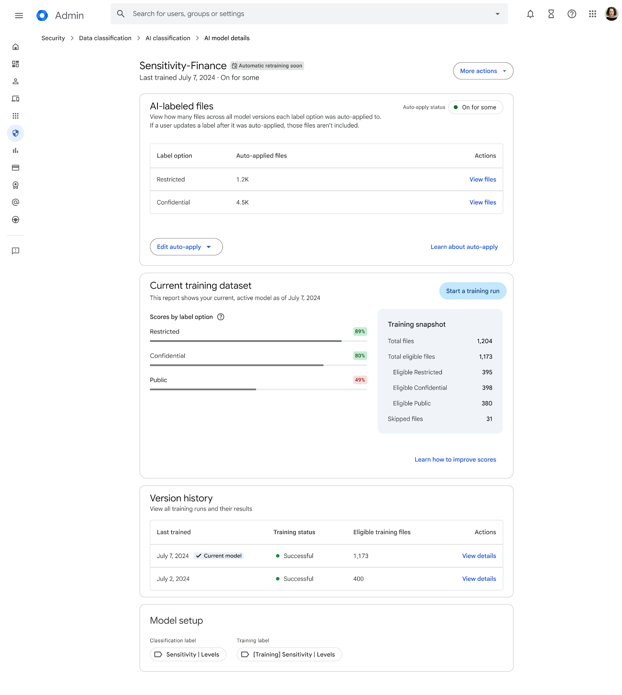Click label icon in Sensitivity | Levels chip
The image size is (622, 695).
(158, 655)
